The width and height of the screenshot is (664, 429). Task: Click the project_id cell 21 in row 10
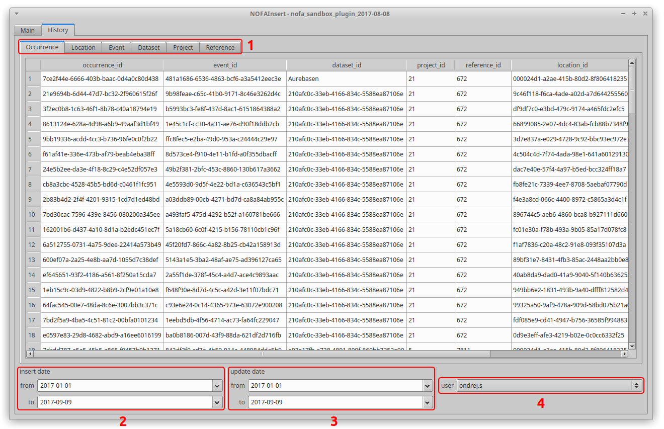[x=431, y=214]
